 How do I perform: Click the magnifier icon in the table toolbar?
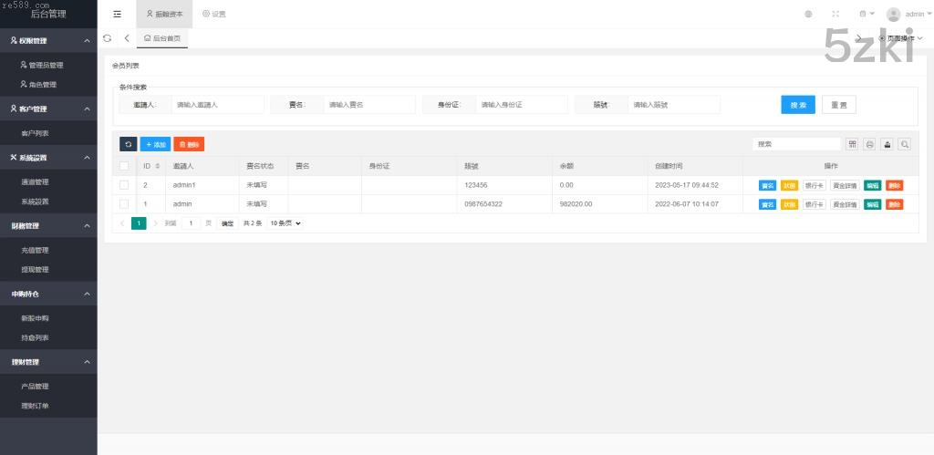(x=904, y=144)
